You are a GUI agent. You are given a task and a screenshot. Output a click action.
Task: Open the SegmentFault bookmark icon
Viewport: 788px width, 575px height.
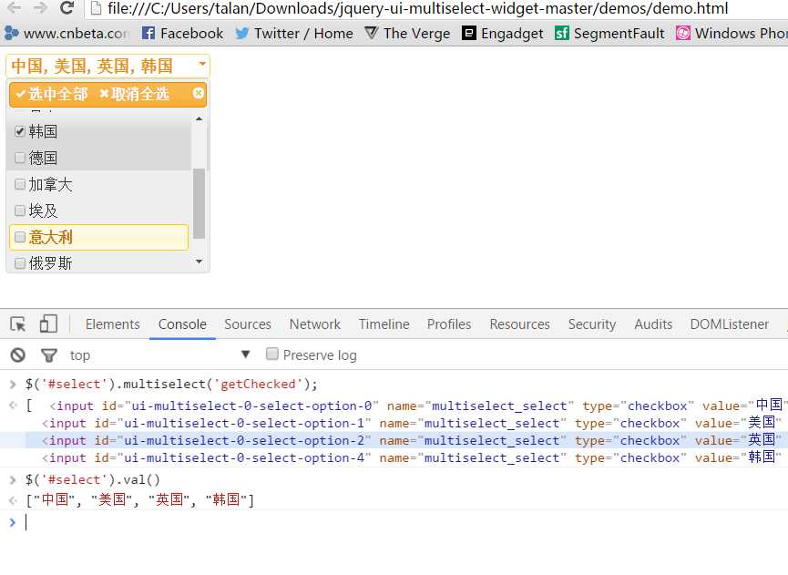coord(561,33)
